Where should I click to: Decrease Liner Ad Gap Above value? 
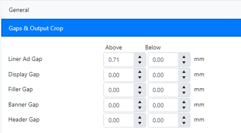click(139, 62)
